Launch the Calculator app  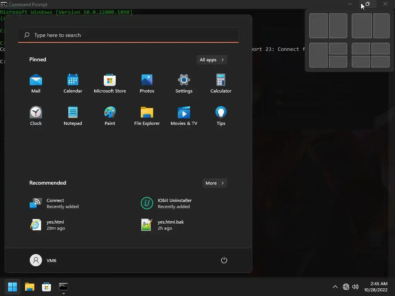[221, 84]
